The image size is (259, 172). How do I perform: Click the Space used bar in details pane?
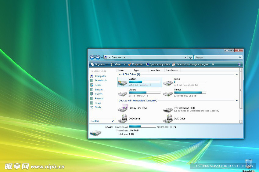tap(143, 126)
